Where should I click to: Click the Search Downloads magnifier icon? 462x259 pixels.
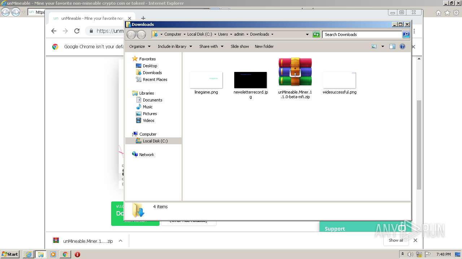[x=406, y=35]
